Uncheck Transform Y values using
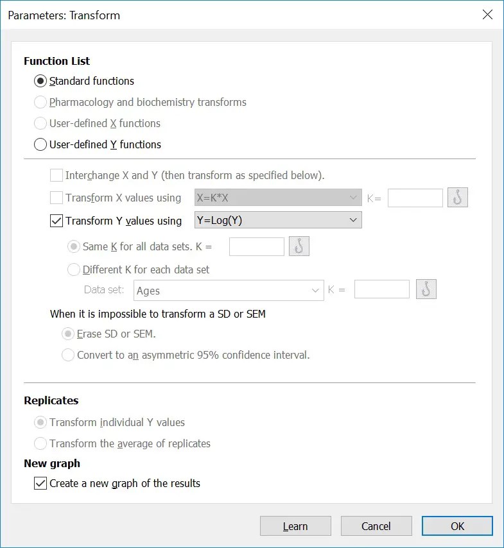 [x=55, y=220]
